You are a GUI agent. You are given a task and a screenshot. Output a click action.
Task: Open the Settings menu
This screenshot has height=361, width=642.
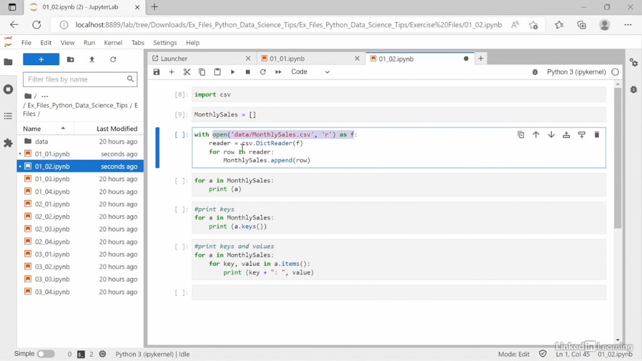165,43
